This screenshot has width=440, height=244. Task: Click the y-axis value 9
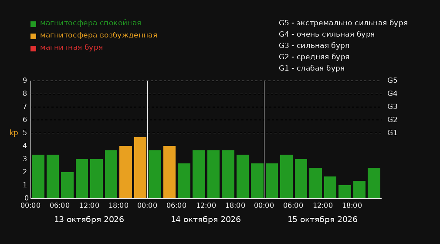[x=25, y=81]
